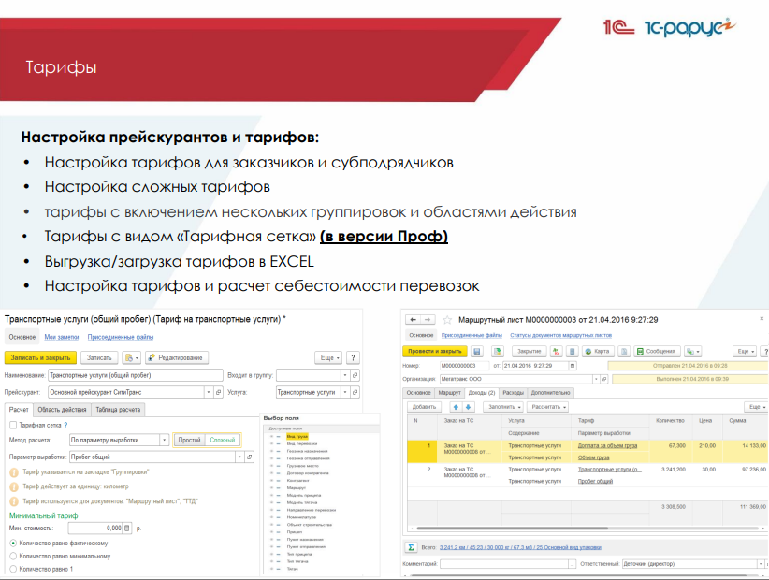Move row up with blue up arrow
This screenshot has height=580, width=769.
[x=456, y=407]
